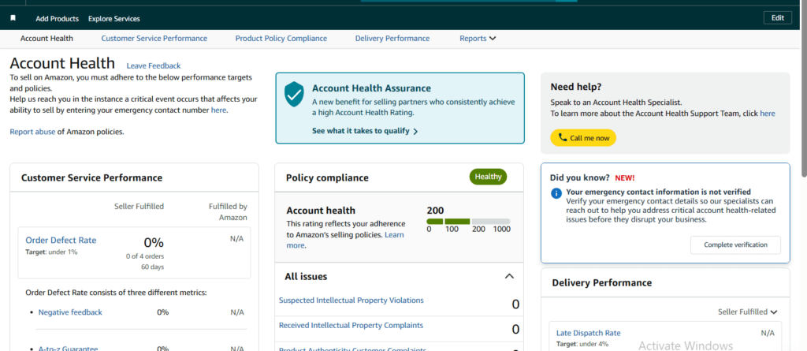Switch to Account Health tab
The image size is (807, 351).
46,38
